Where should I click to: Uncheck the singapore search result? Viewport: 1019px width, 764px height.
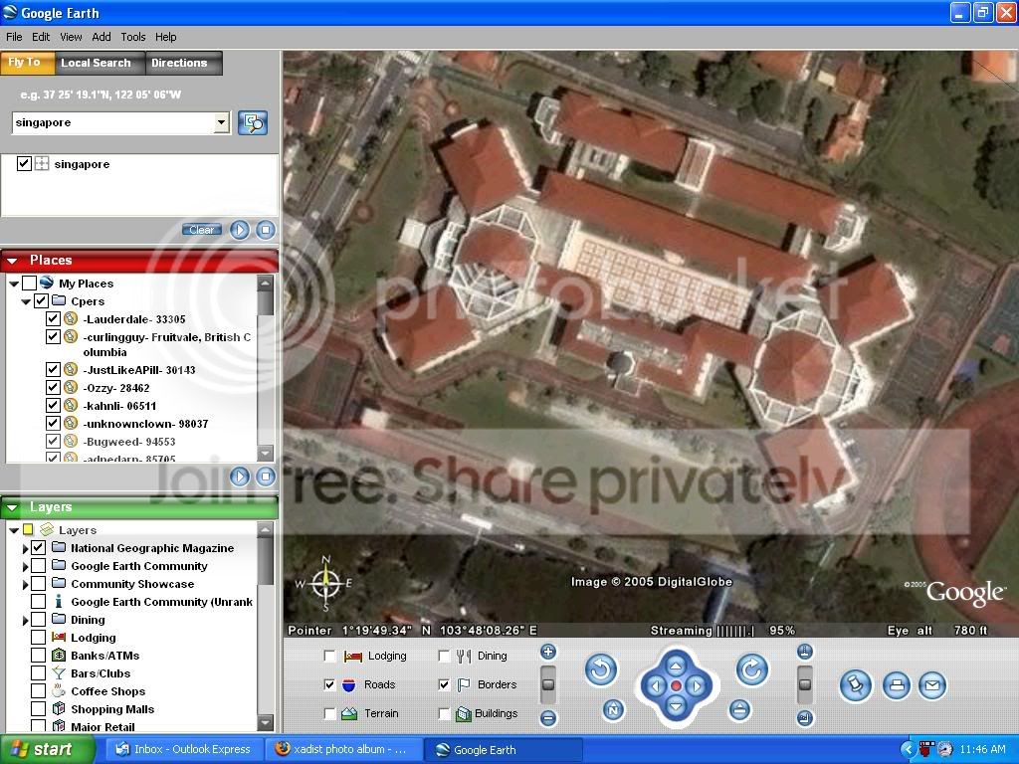point(24,164)
